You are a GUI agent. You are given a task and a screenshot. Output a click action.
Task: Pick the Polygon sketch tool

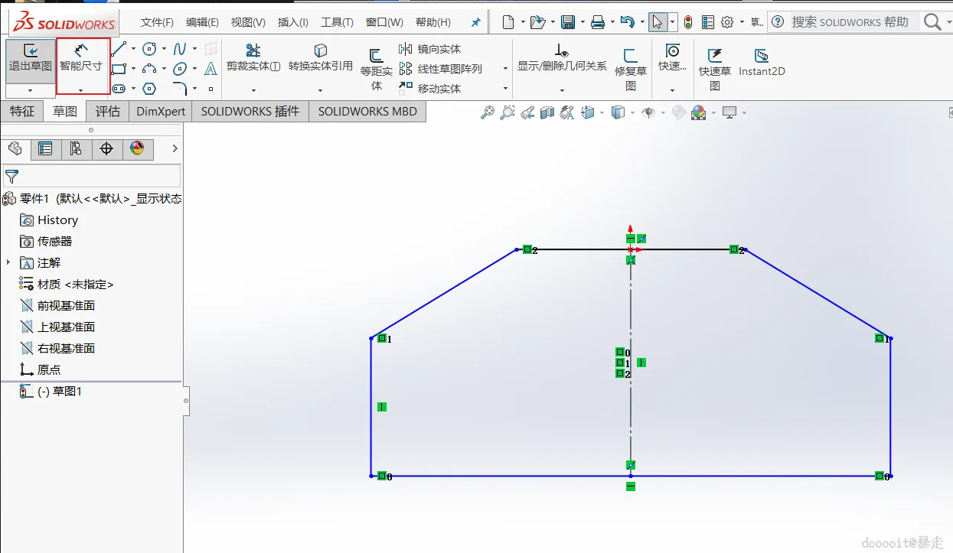149,89
